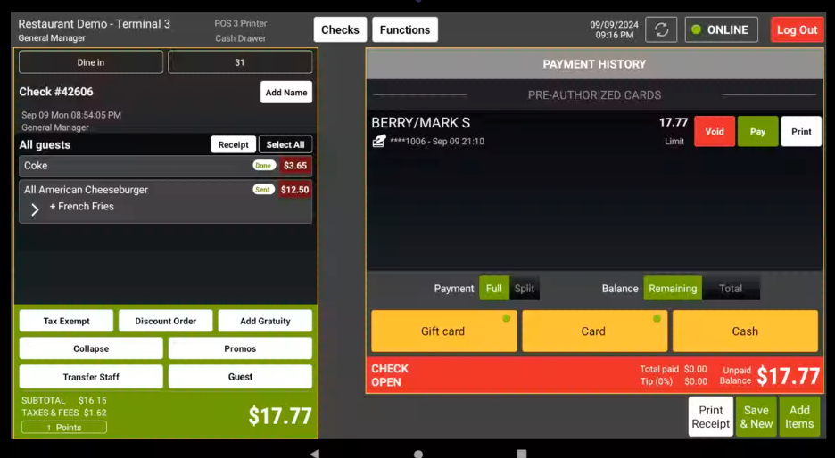Switch payment mode to Split

click(524, 289)
